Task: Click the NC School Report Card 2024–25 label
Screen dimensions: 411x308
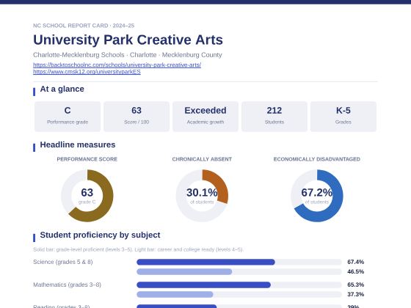Action: (x=84, y=26)
